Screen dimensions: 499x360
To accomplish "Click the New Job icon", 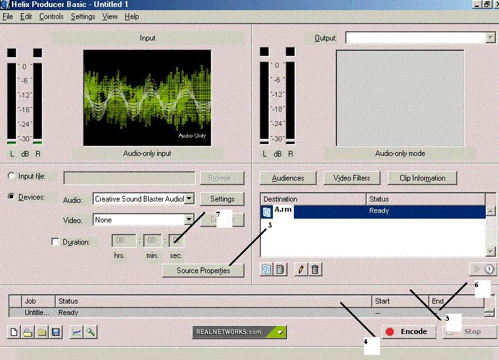I will coord(13,332).
